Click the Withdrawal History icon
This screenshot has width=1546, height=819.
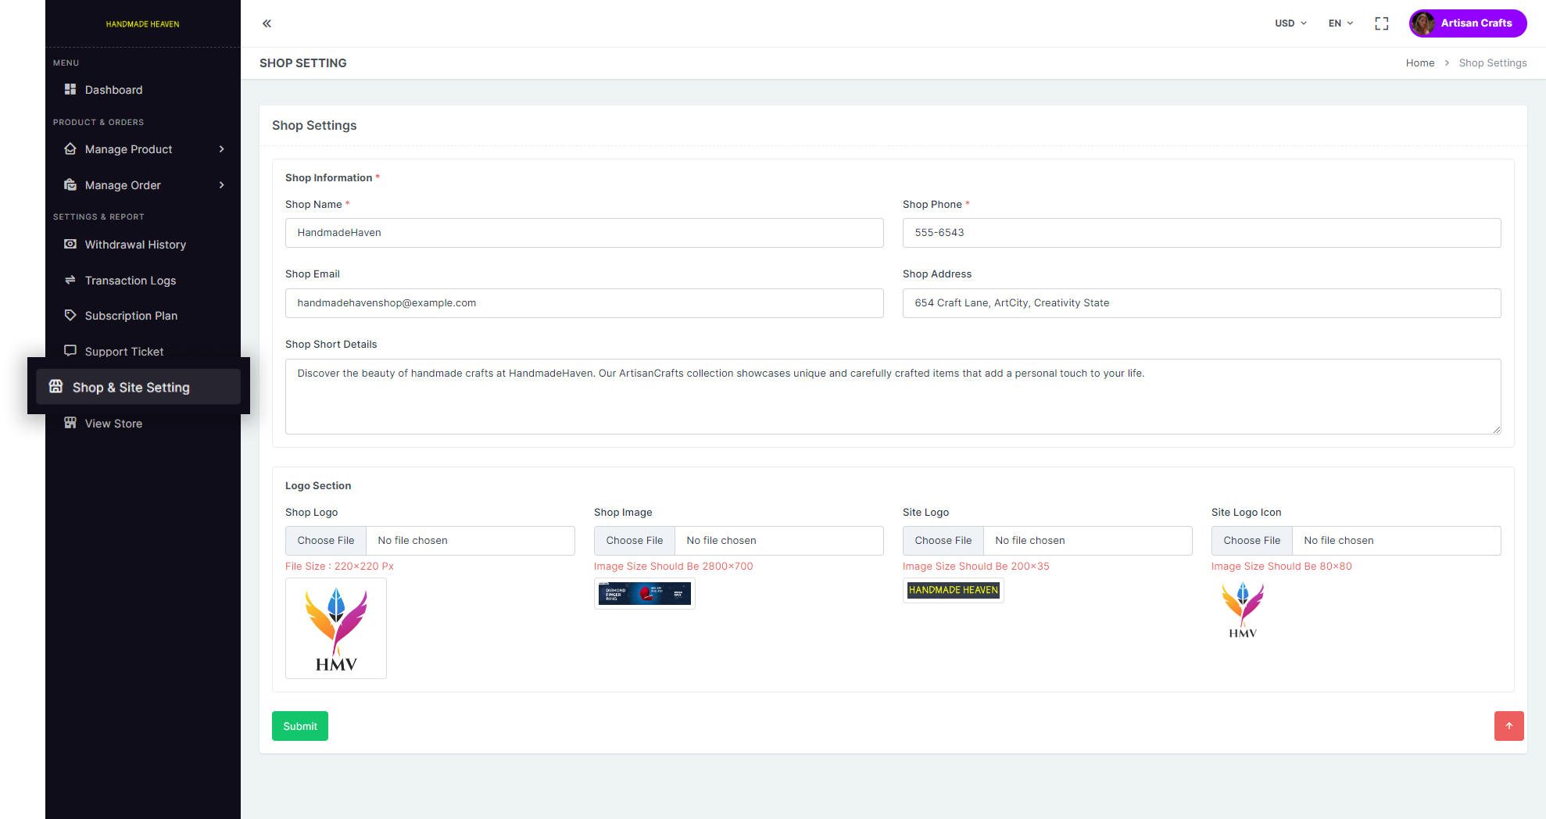click(70, 245)
